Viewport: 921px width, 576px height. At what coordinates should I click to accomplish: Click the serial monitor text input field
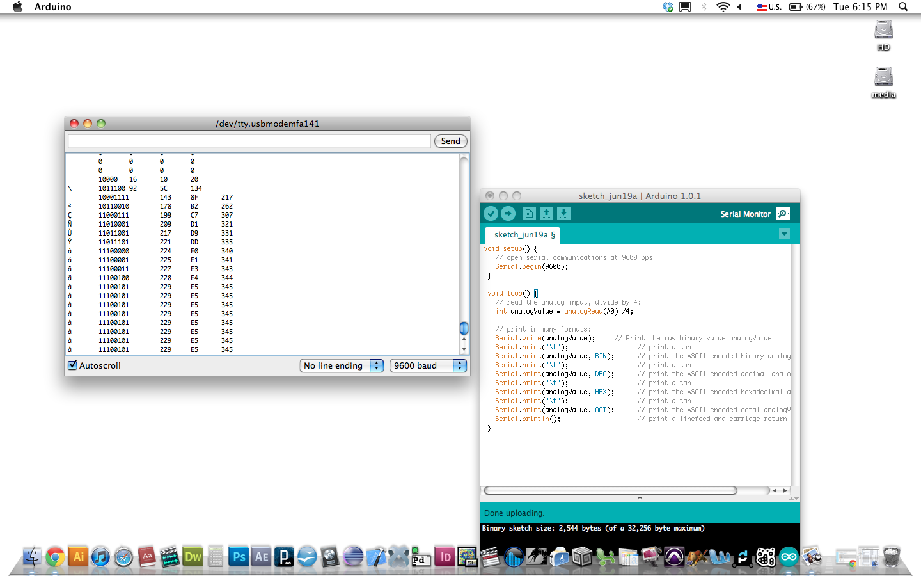[x=249, y=141]
